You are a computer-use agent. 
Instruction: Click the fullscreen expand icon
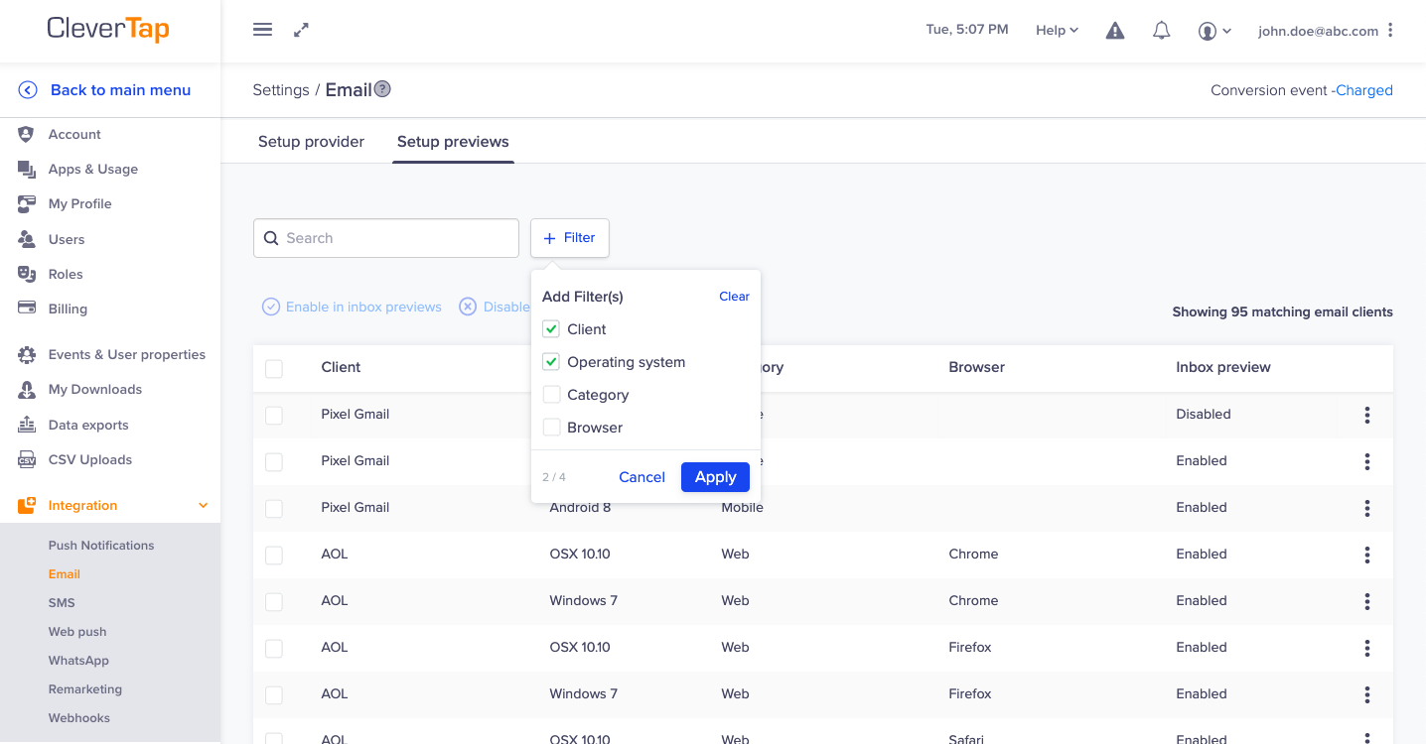300,30
